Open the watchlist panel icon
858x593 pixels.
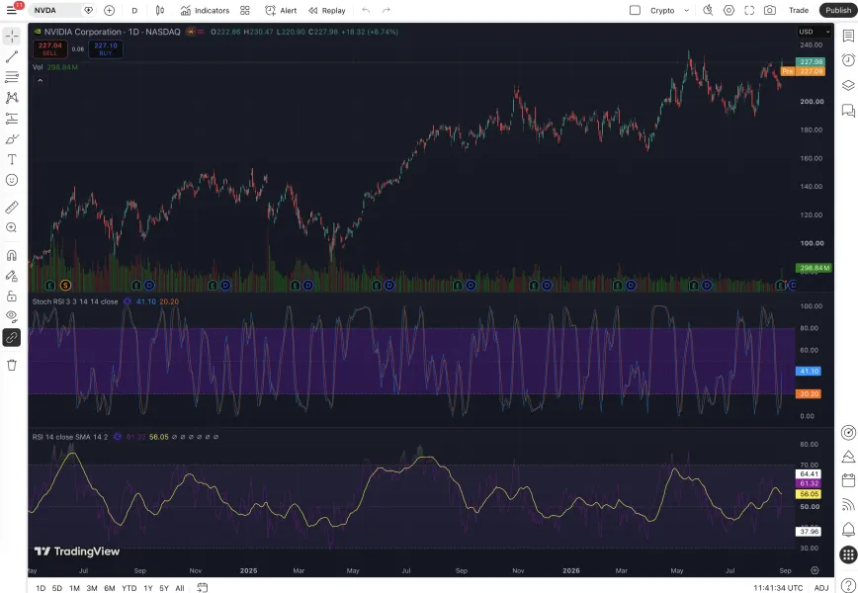coord(848,37)
